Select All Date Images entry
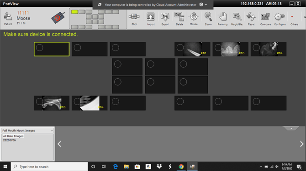Viewport: 306px width, 171px height. click(x=13, y=136)
